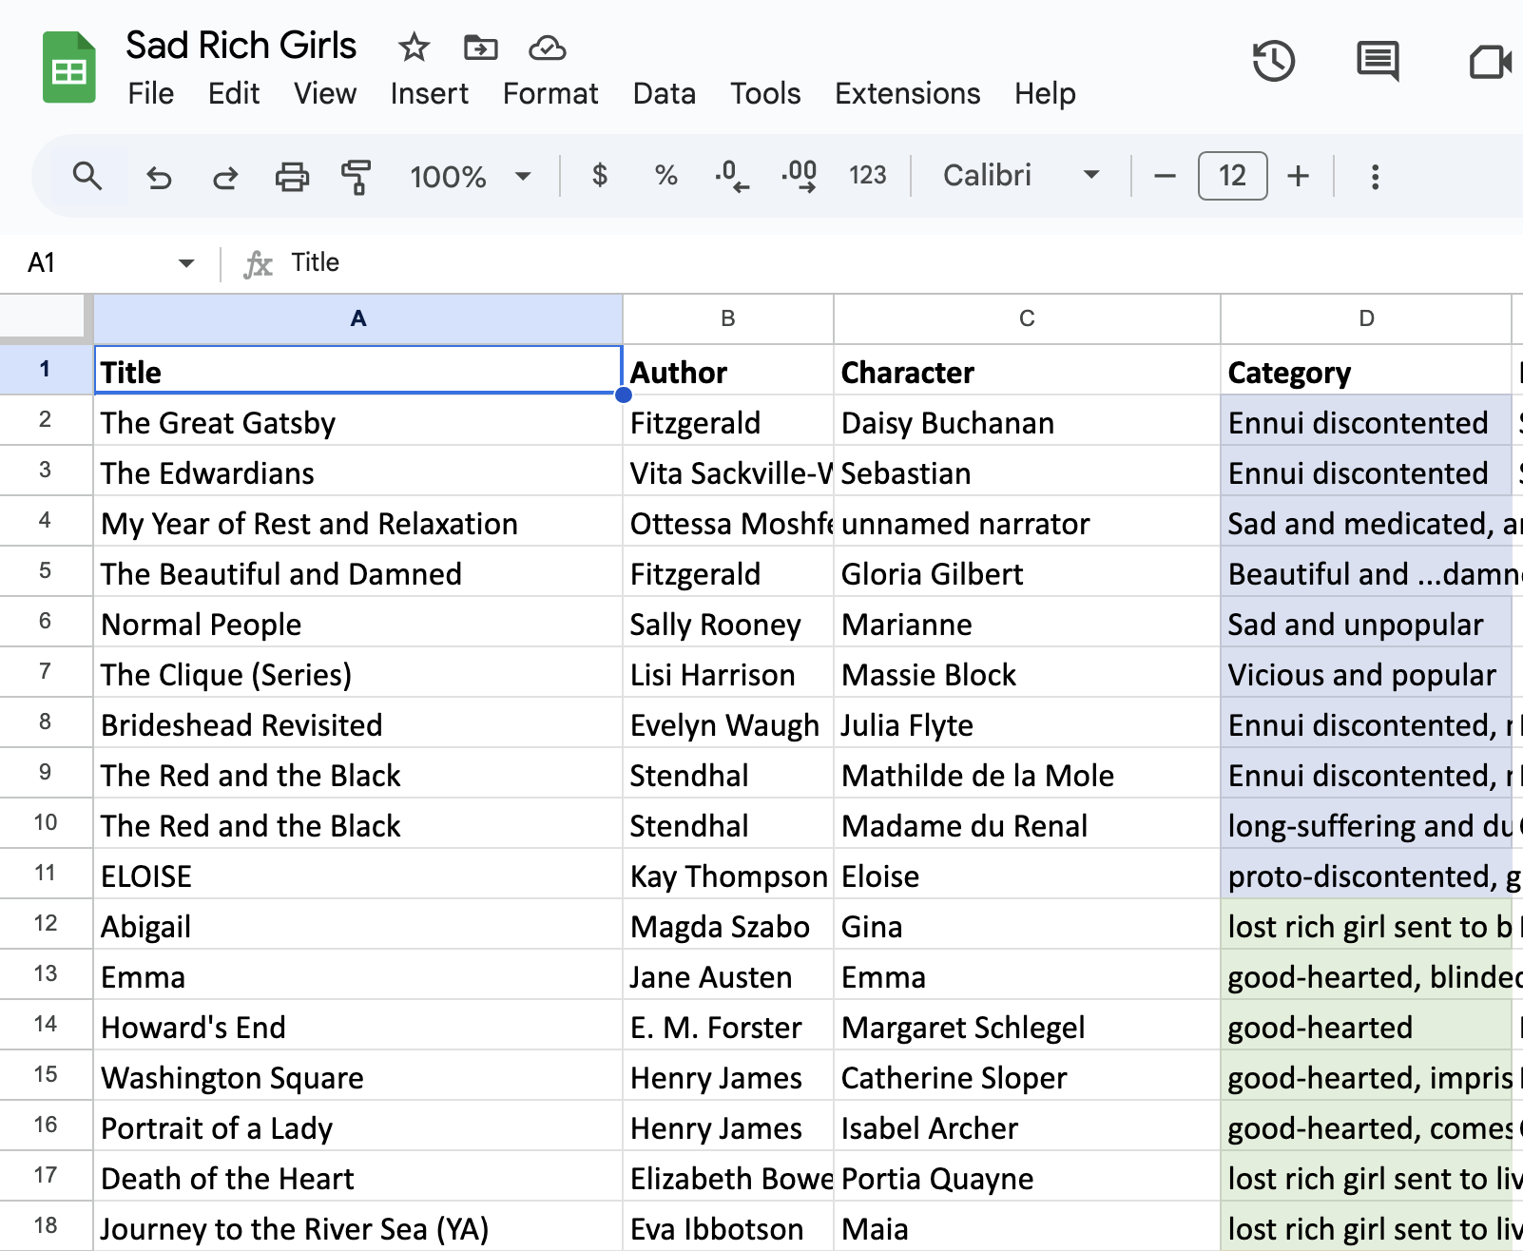1523x1251 pixels.
Task: Expand the name box dropdown arrow
Action: click(x=186, y=263)
